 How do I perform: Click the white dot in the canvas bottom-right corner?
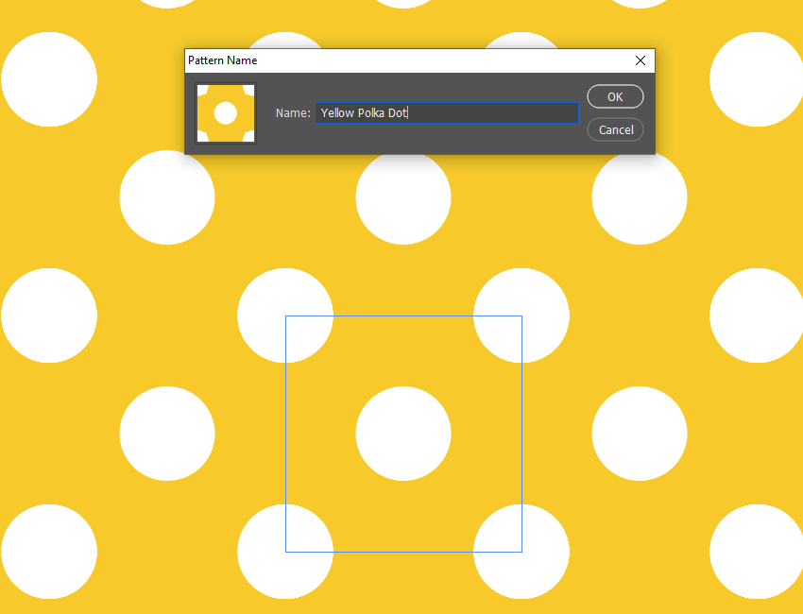(x=757, y=552)
